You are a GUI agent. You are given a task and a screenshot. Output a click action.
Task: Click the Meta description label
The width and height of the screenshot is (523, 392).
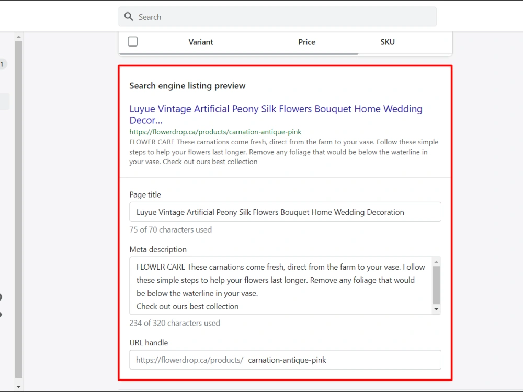[158, 249]
